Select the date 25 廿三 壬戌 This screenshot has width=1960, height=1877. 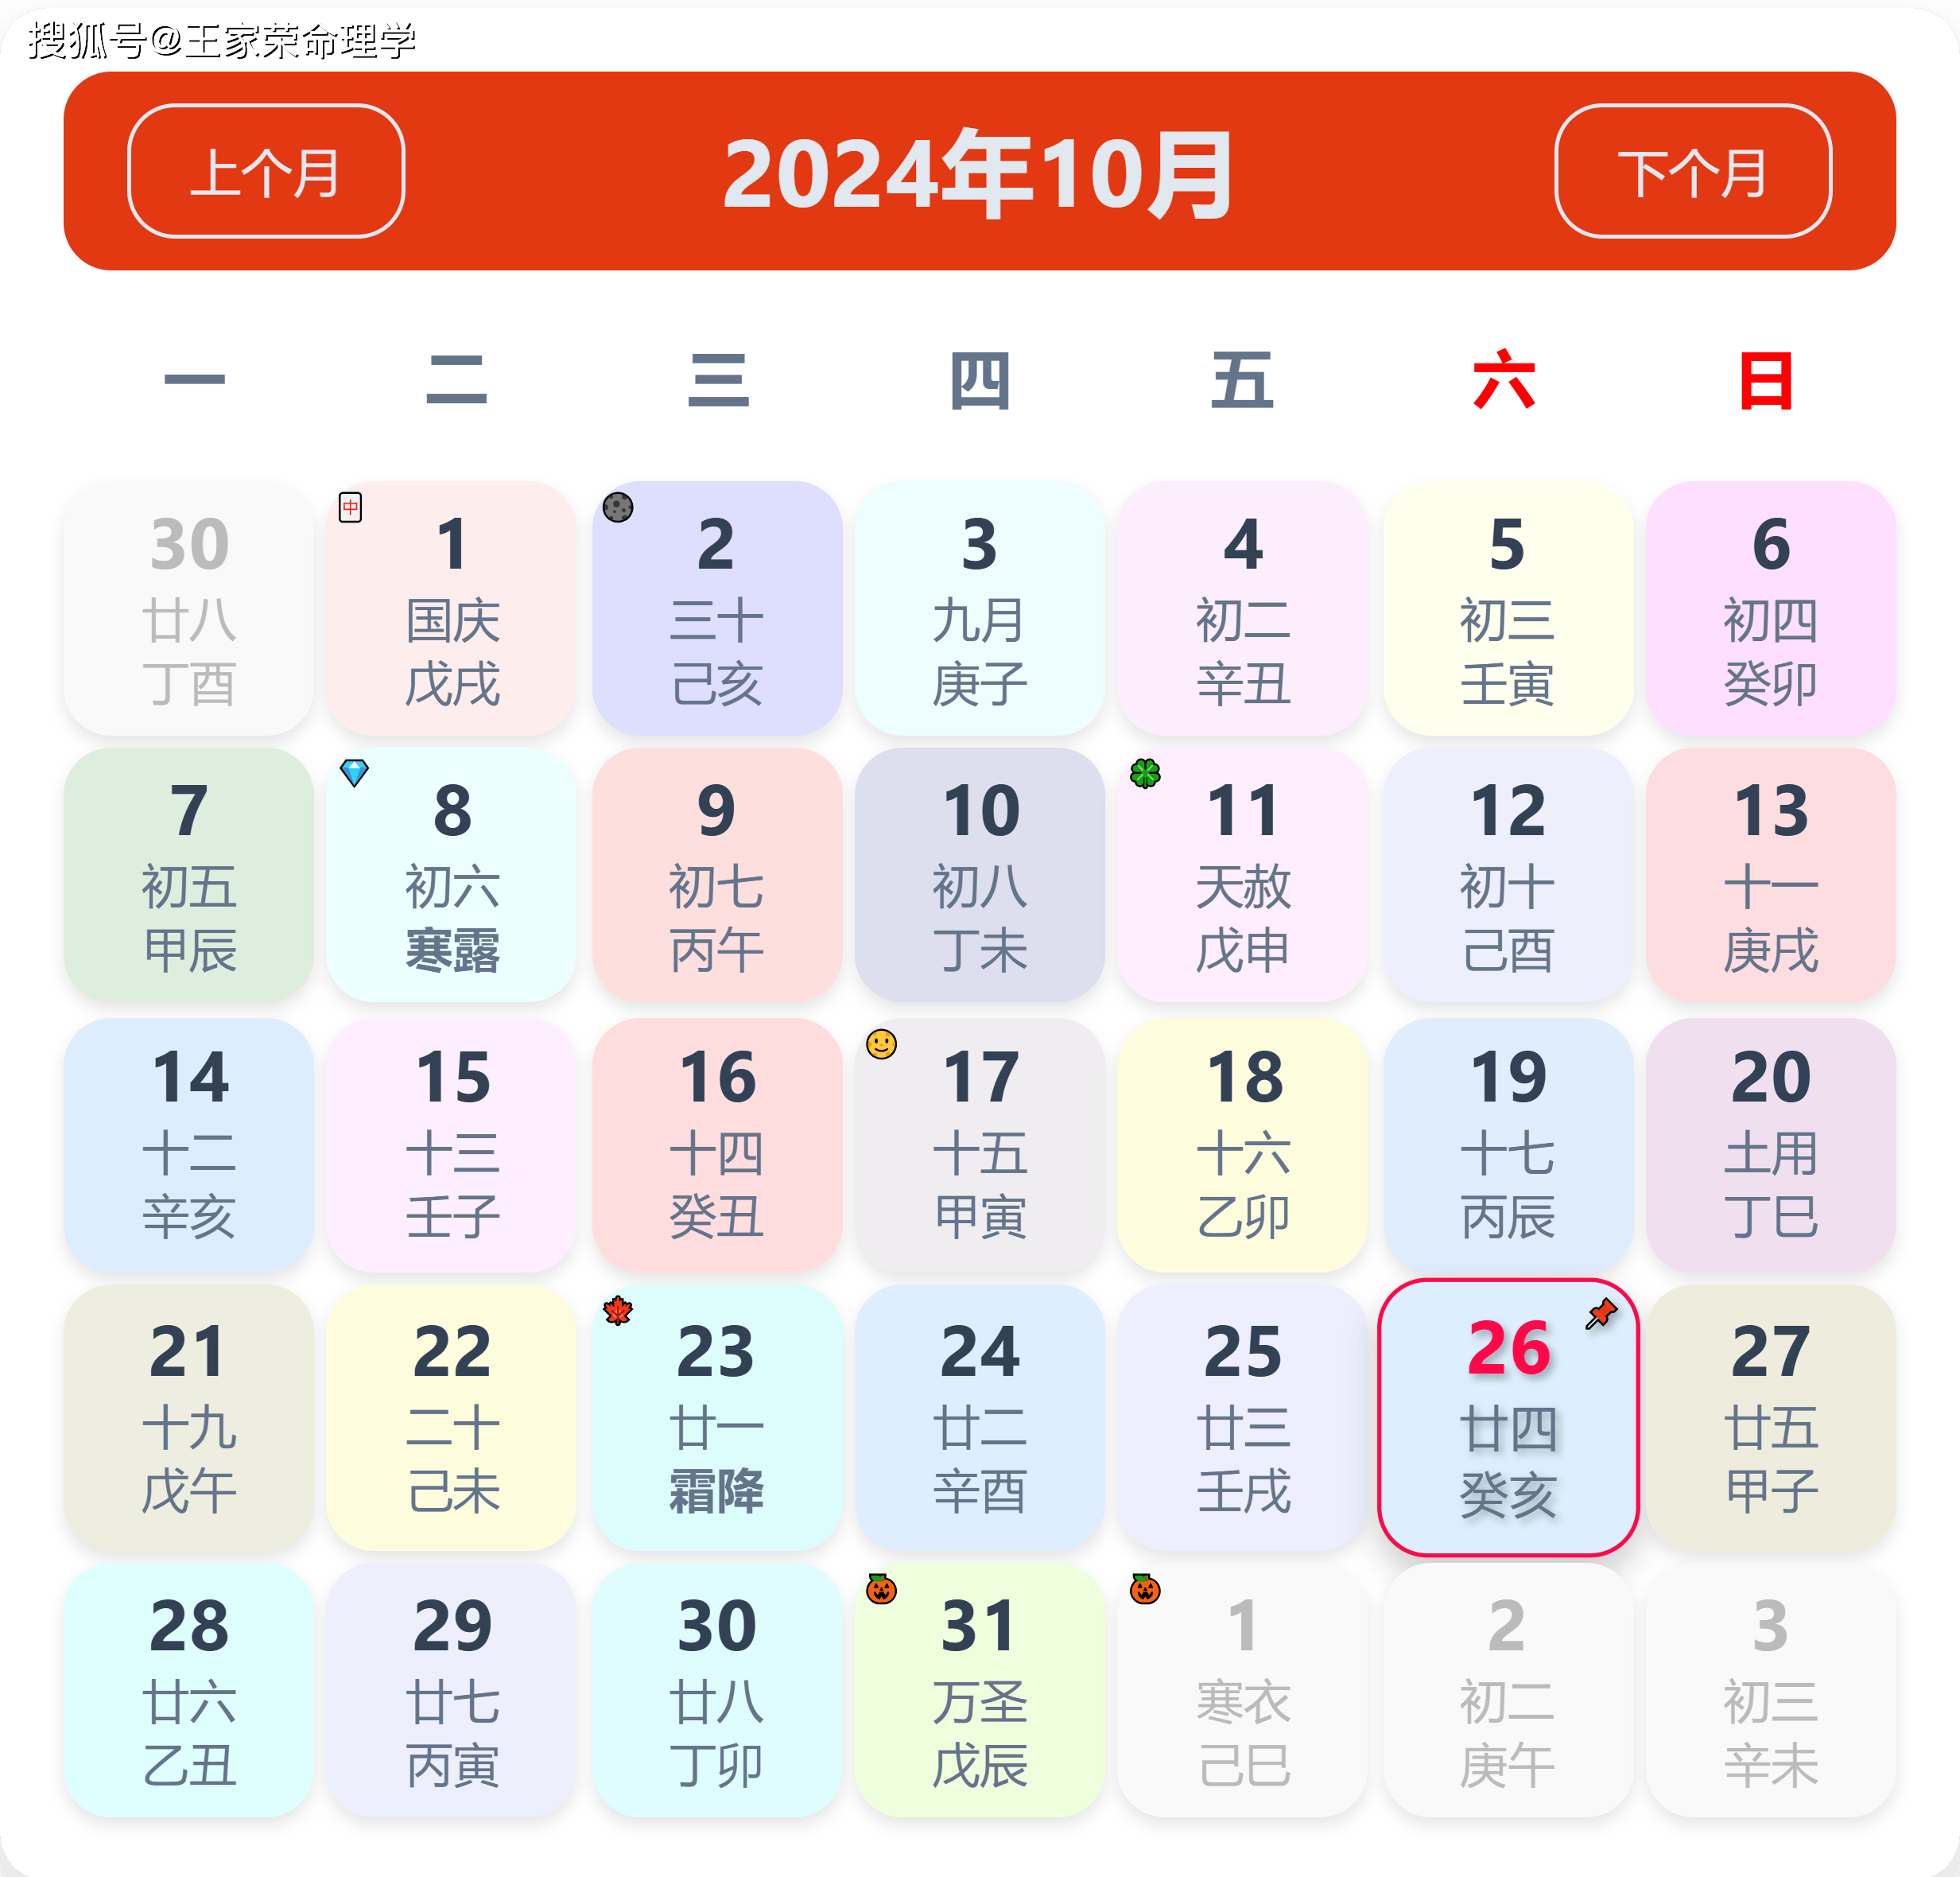pyautogui.click(x=1242, y=1418)
